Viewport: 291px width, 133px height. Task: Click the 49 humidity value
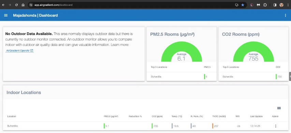[194, 126]
